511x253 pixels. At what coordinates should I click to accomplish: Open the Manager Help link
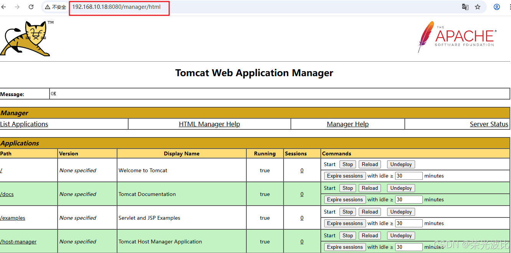pyautogui.click(x=348, y=124)
